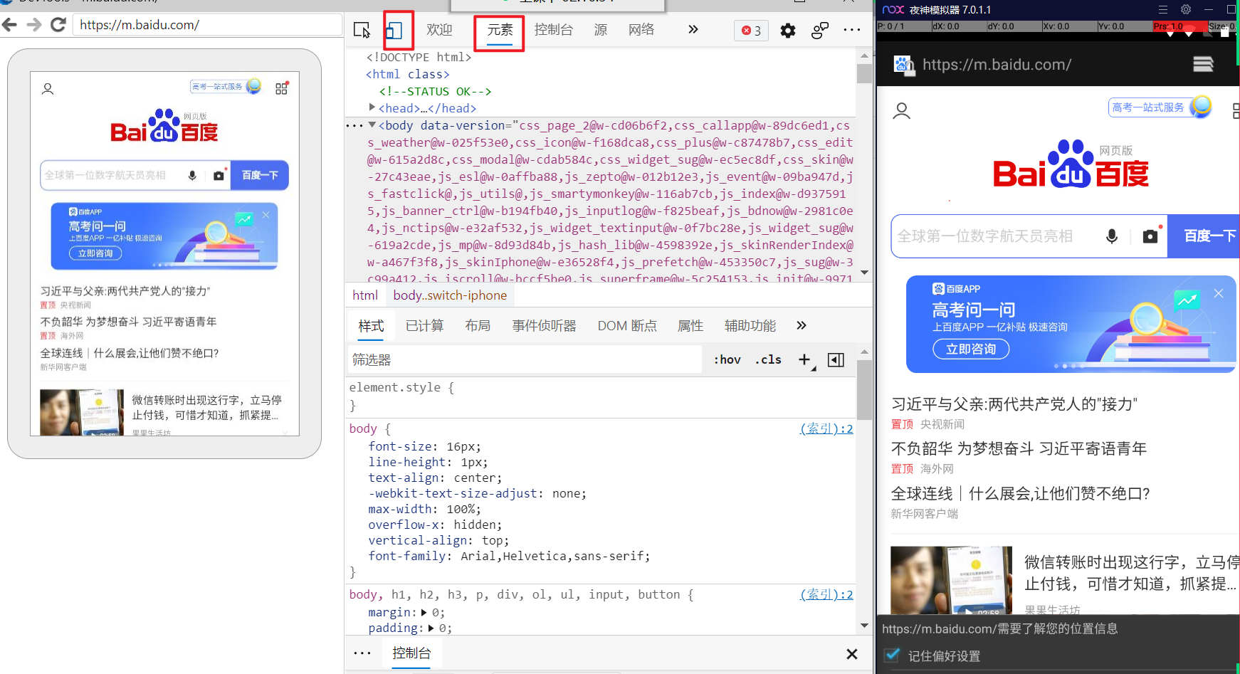Open 高考一站式服务 in Nox
1240x674 pixels.
click(1160, 107)
